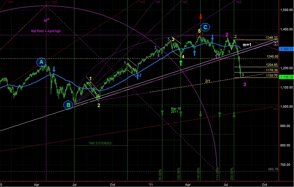294x187 pixels.
Task: Click the blue 1,300.71 price tag on axis
Action: click(x=286, y=48)
